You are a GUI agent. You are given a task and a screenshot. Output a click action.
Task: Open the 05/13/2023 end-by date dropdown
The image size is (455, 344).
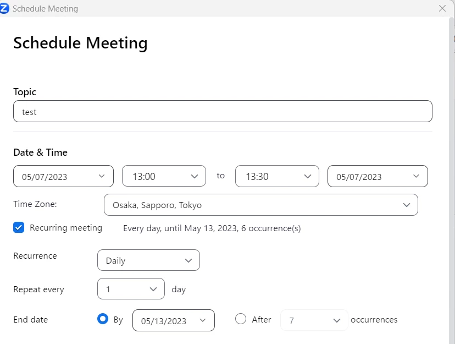coord(173,320)
